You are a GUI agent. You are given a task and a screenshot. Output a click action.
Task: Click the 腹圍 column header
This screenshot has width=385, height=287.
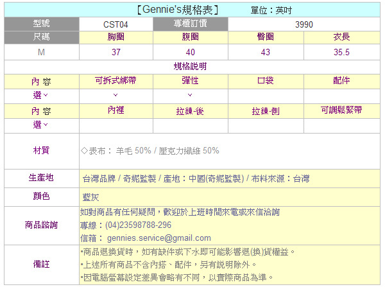191,37
